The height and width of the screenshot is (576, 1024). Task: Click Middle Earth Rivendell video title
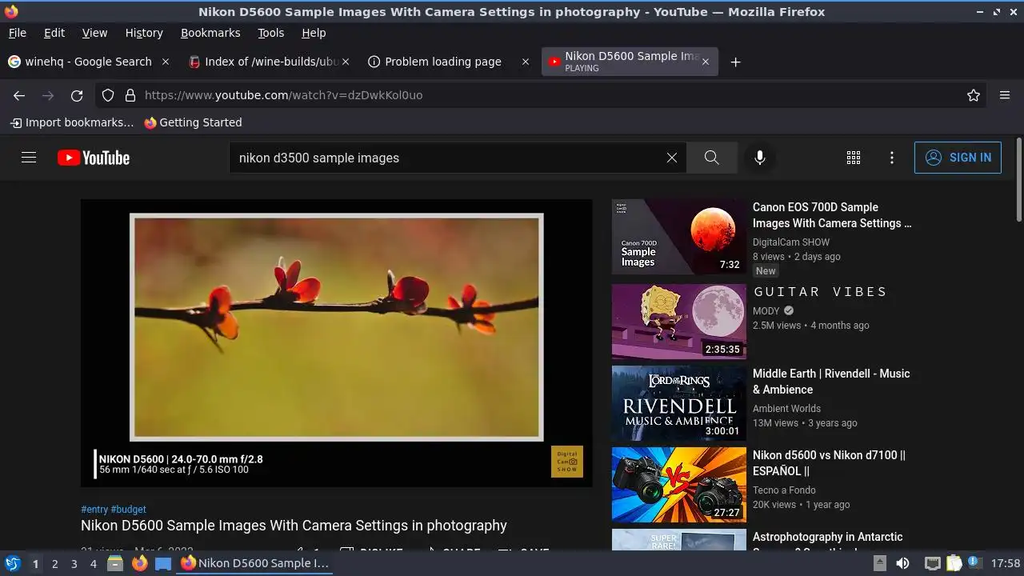pyautogui.click(x=831, y=382)
